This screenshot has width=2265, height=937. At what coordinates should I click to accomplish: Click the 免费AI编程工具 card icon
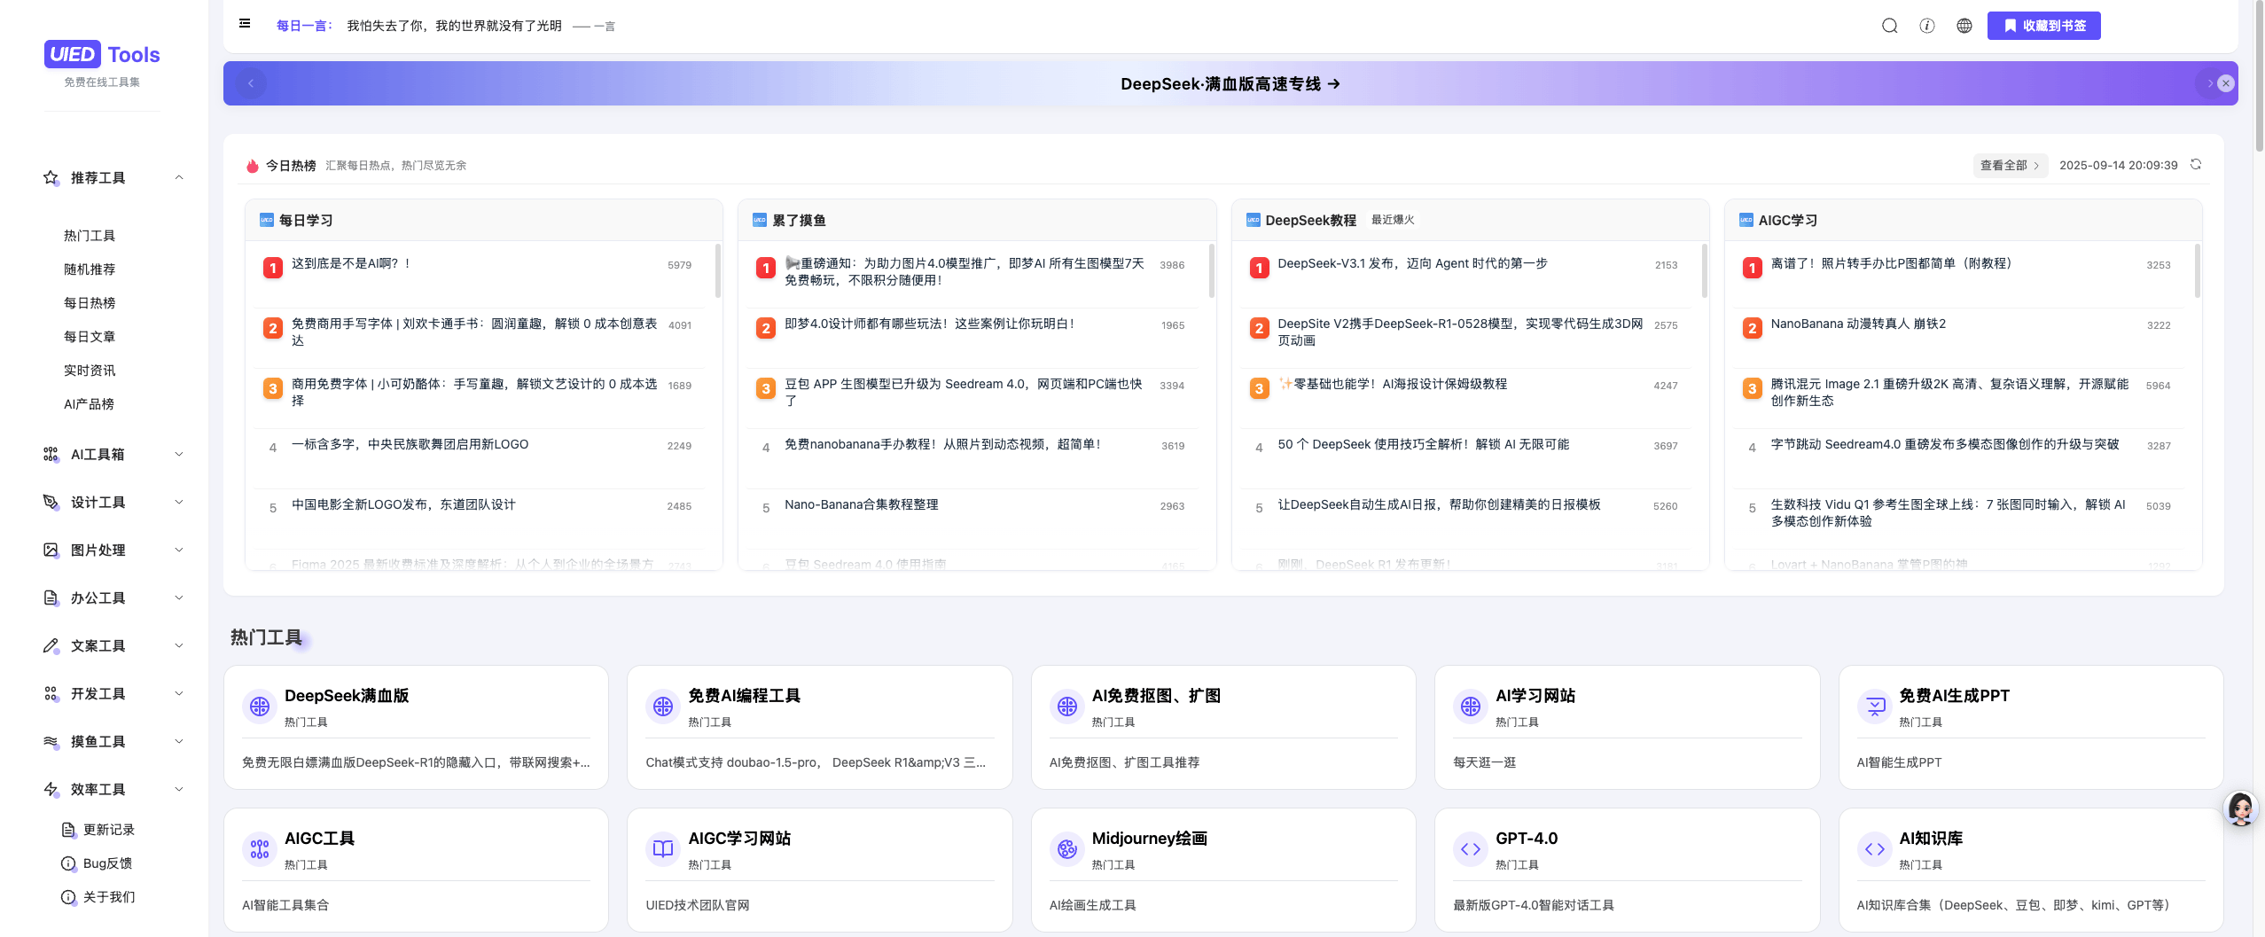tap(663, 707)
